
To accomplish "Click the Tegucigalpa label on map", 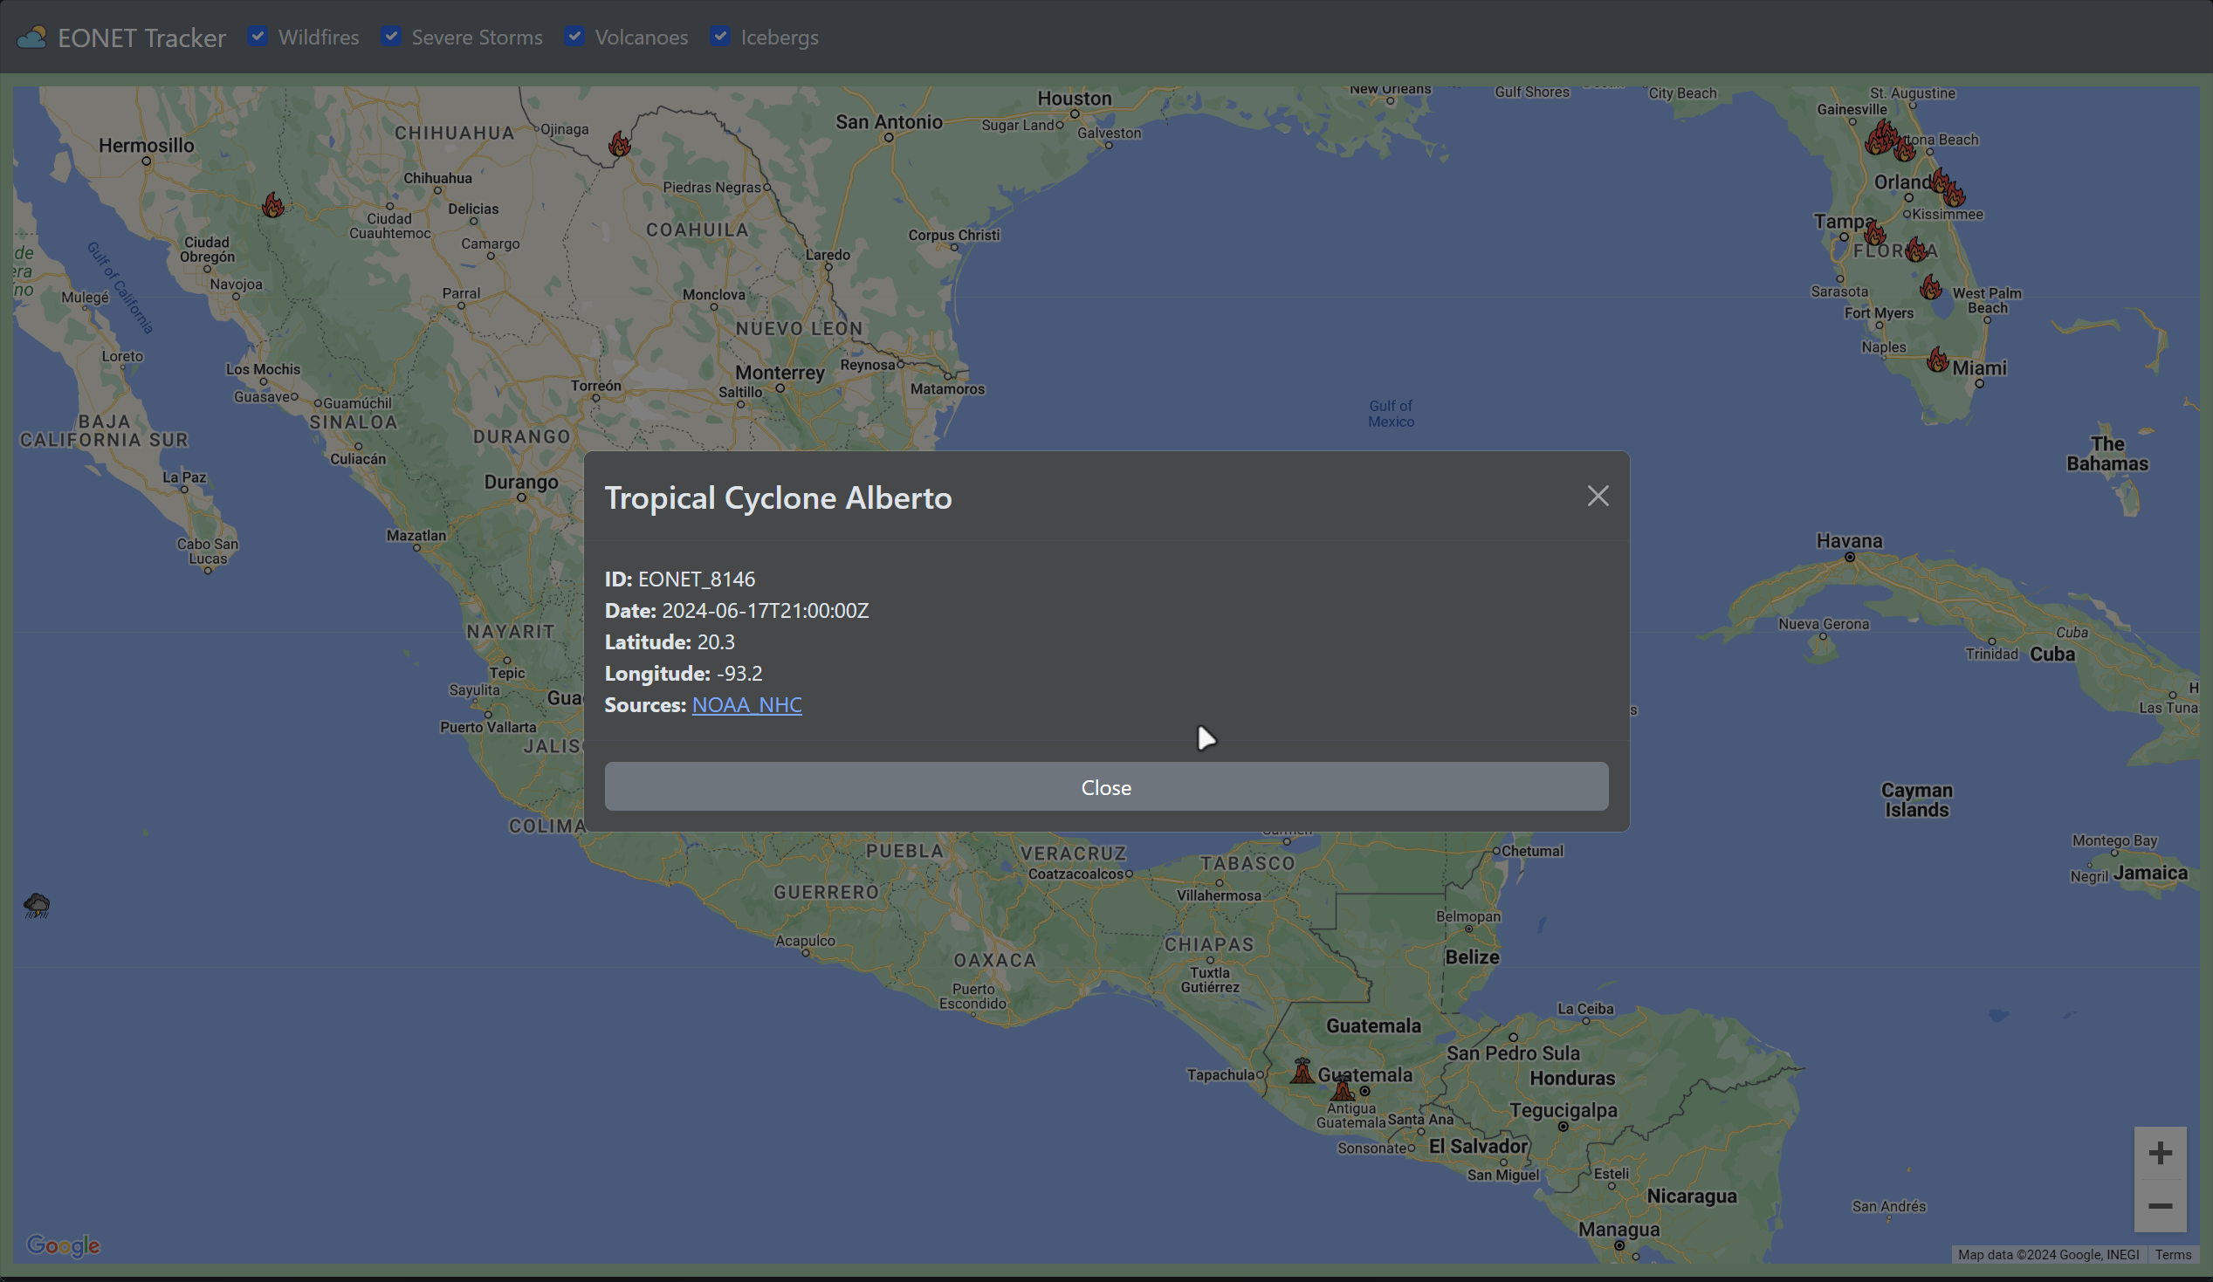I will pos(1564,1111).
